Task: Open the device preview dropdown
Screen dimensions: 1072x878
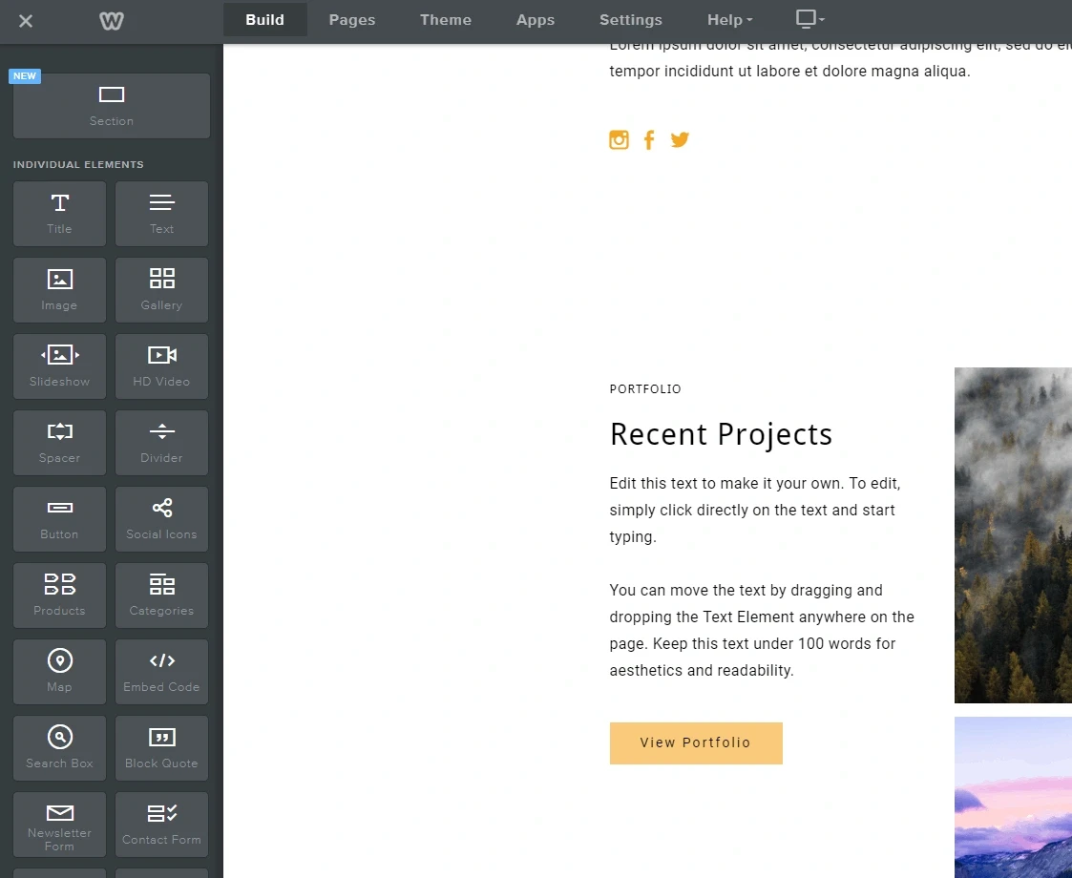Action: [809, 18]
